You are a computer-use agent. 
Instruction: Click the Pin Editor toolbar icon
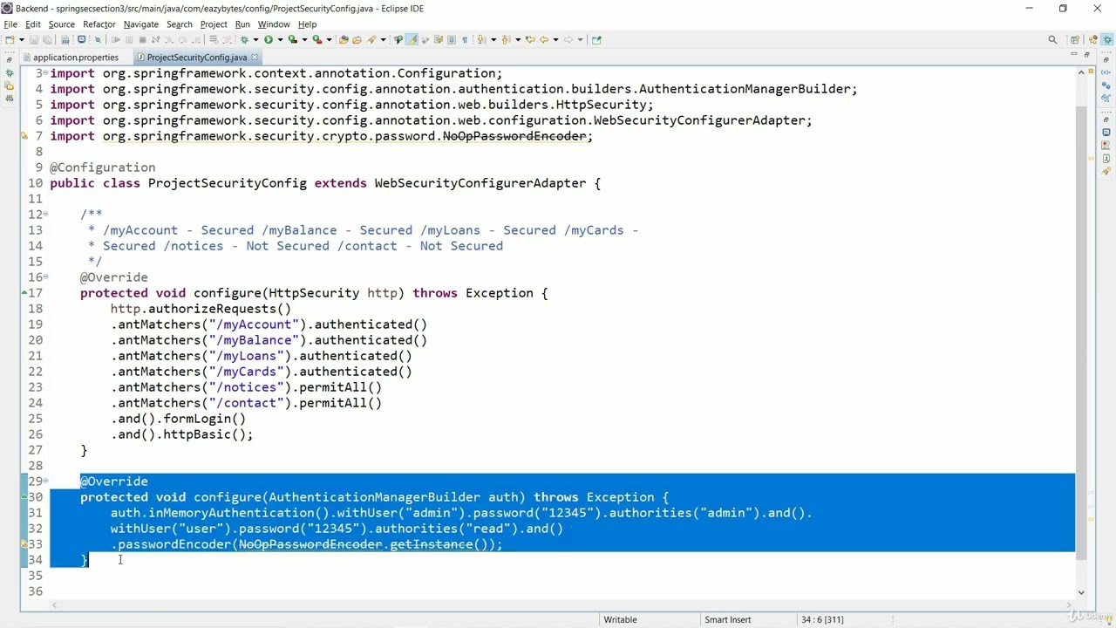[595, 39]
